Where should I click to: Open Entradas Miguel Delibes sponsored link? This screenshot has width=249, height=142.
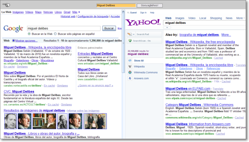pos(95,54)
